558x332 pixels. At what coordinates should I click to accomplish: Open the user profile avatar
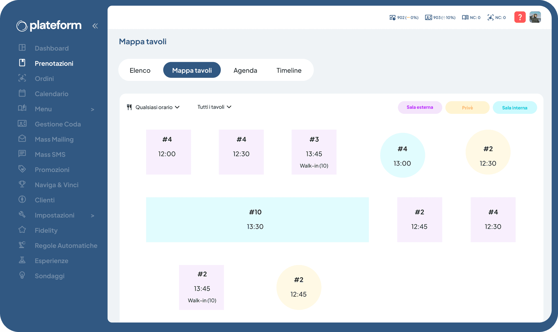pyautogui.click(x=535, y=17)
